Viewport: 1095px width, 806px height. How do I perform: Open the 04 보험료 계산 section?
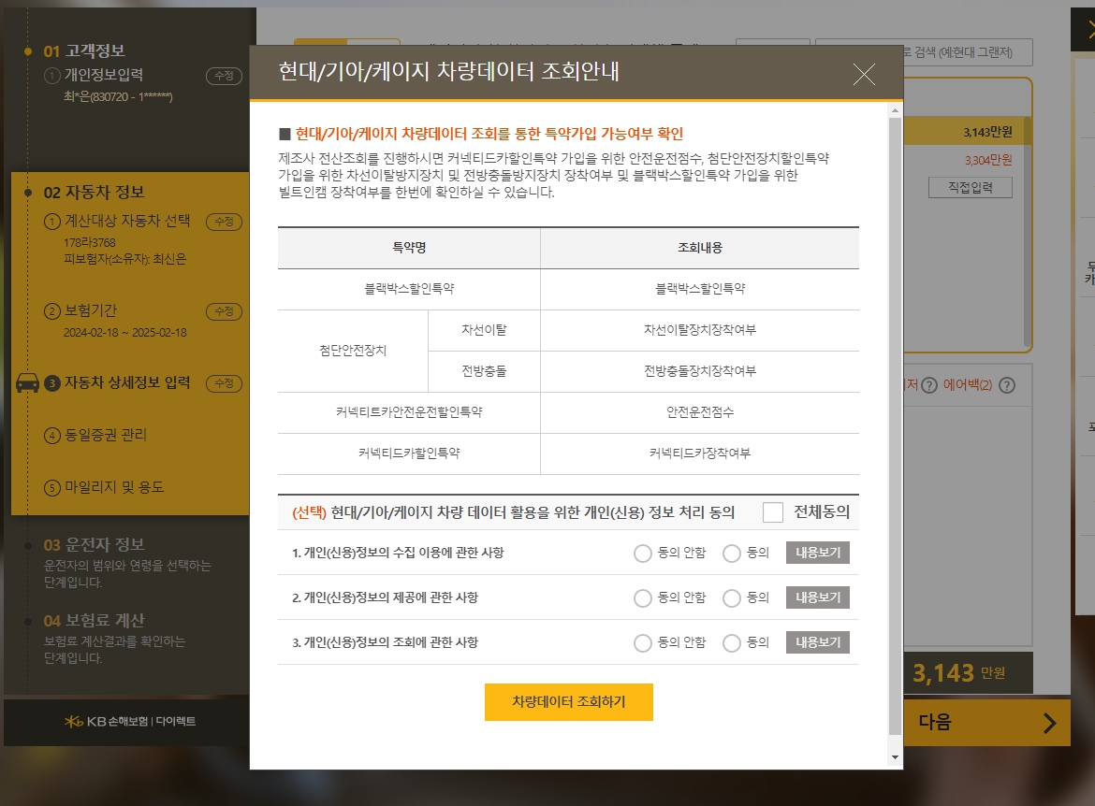(x=95, y=620)
